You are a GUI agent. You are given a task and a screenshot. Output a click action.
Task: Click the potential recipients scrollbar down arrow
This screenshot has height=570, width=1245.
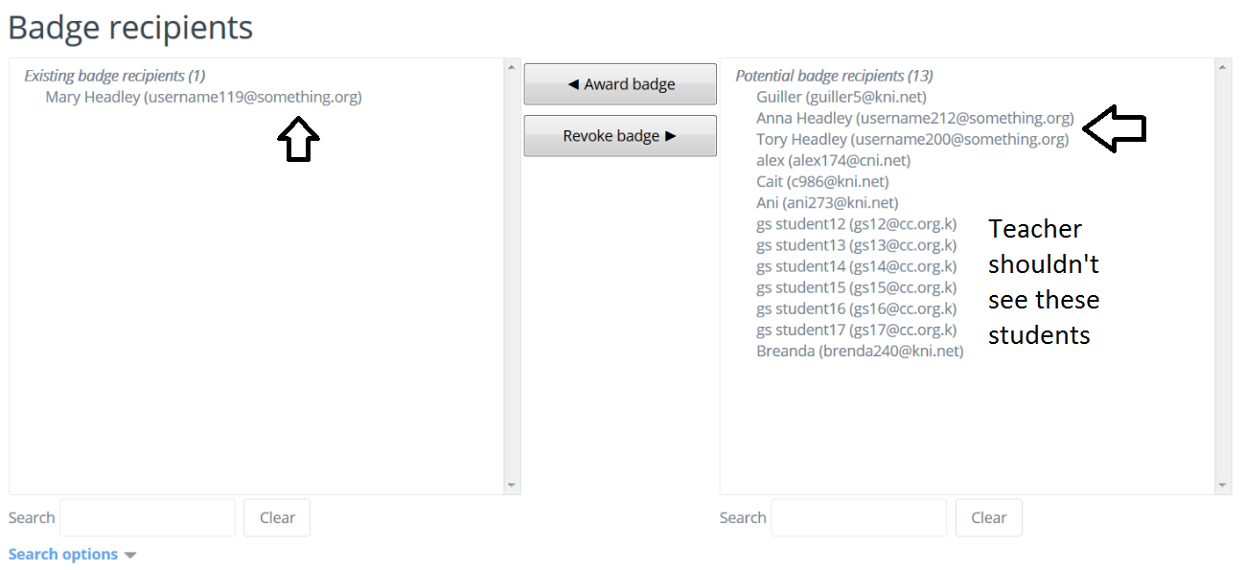pos(1223,486)
